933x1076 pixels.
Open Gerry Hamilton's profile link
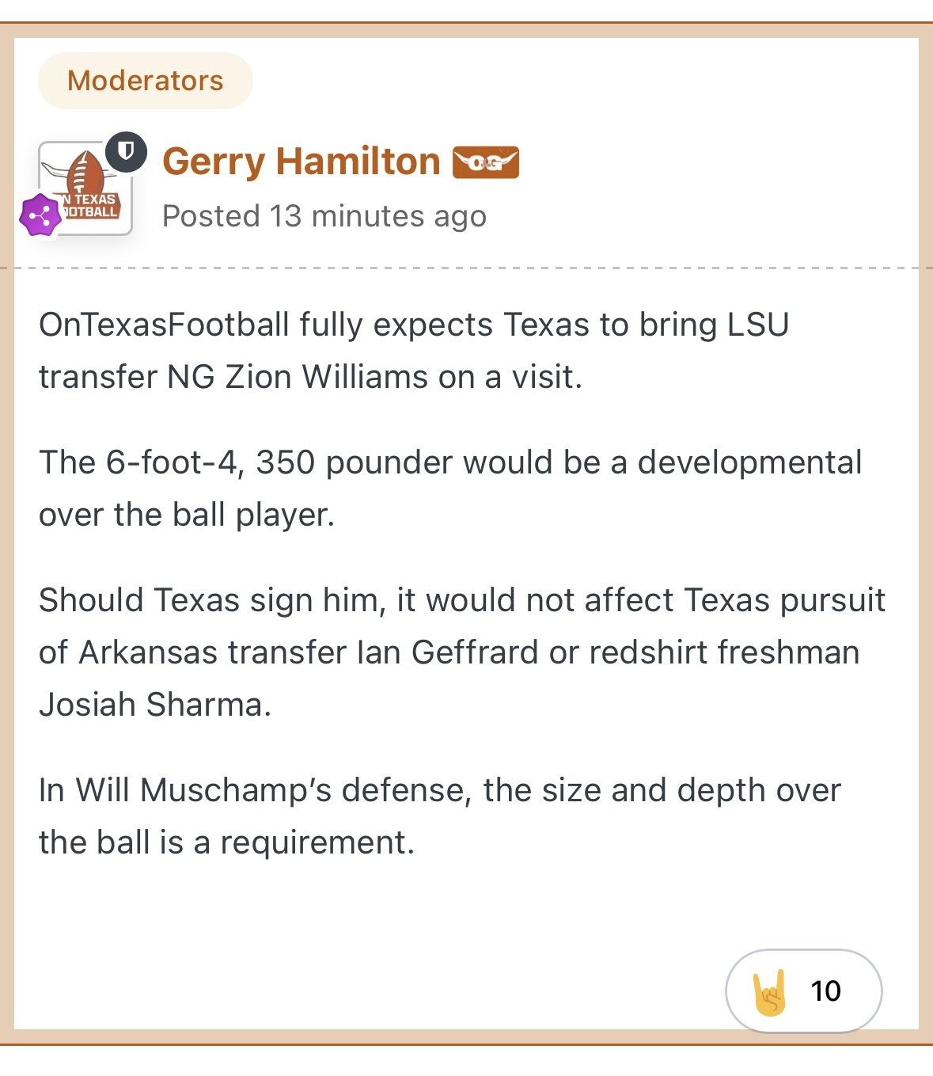click(301, 162)
